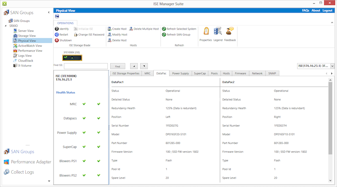The image size is (337, 187).
Task: Click the DataPac panel vertical scrollbar
Action: [330, 118]
